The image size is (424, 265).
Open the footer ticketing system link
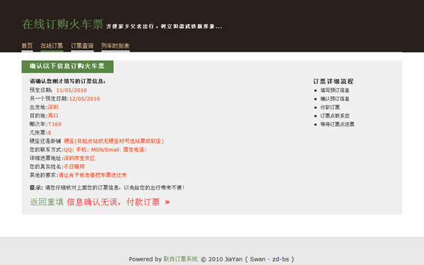pos(180,259)
